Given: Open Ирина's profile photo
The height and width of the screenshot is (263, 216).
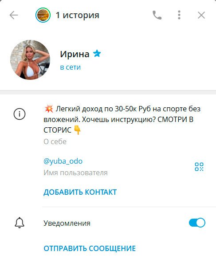Looking at the screenshot, I should 30,60.
